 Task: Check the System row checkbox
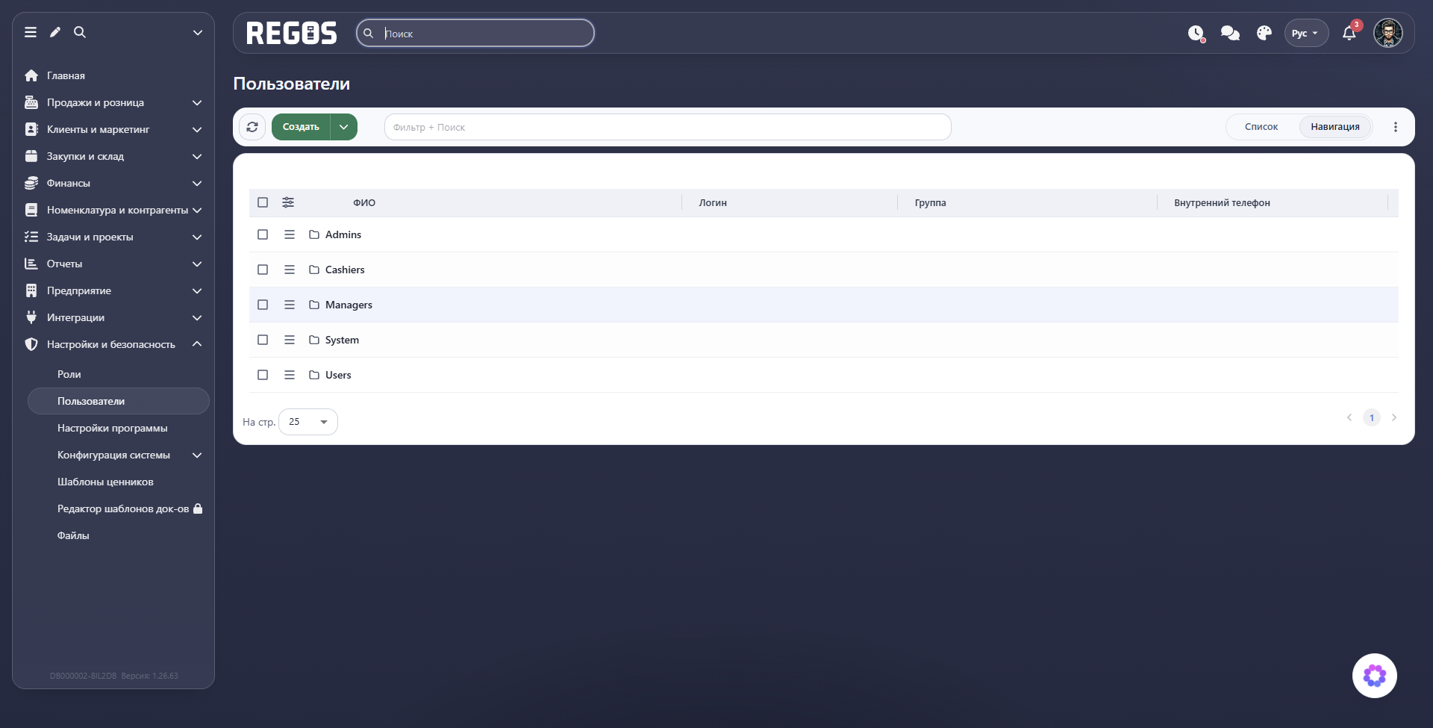(263, 340)
